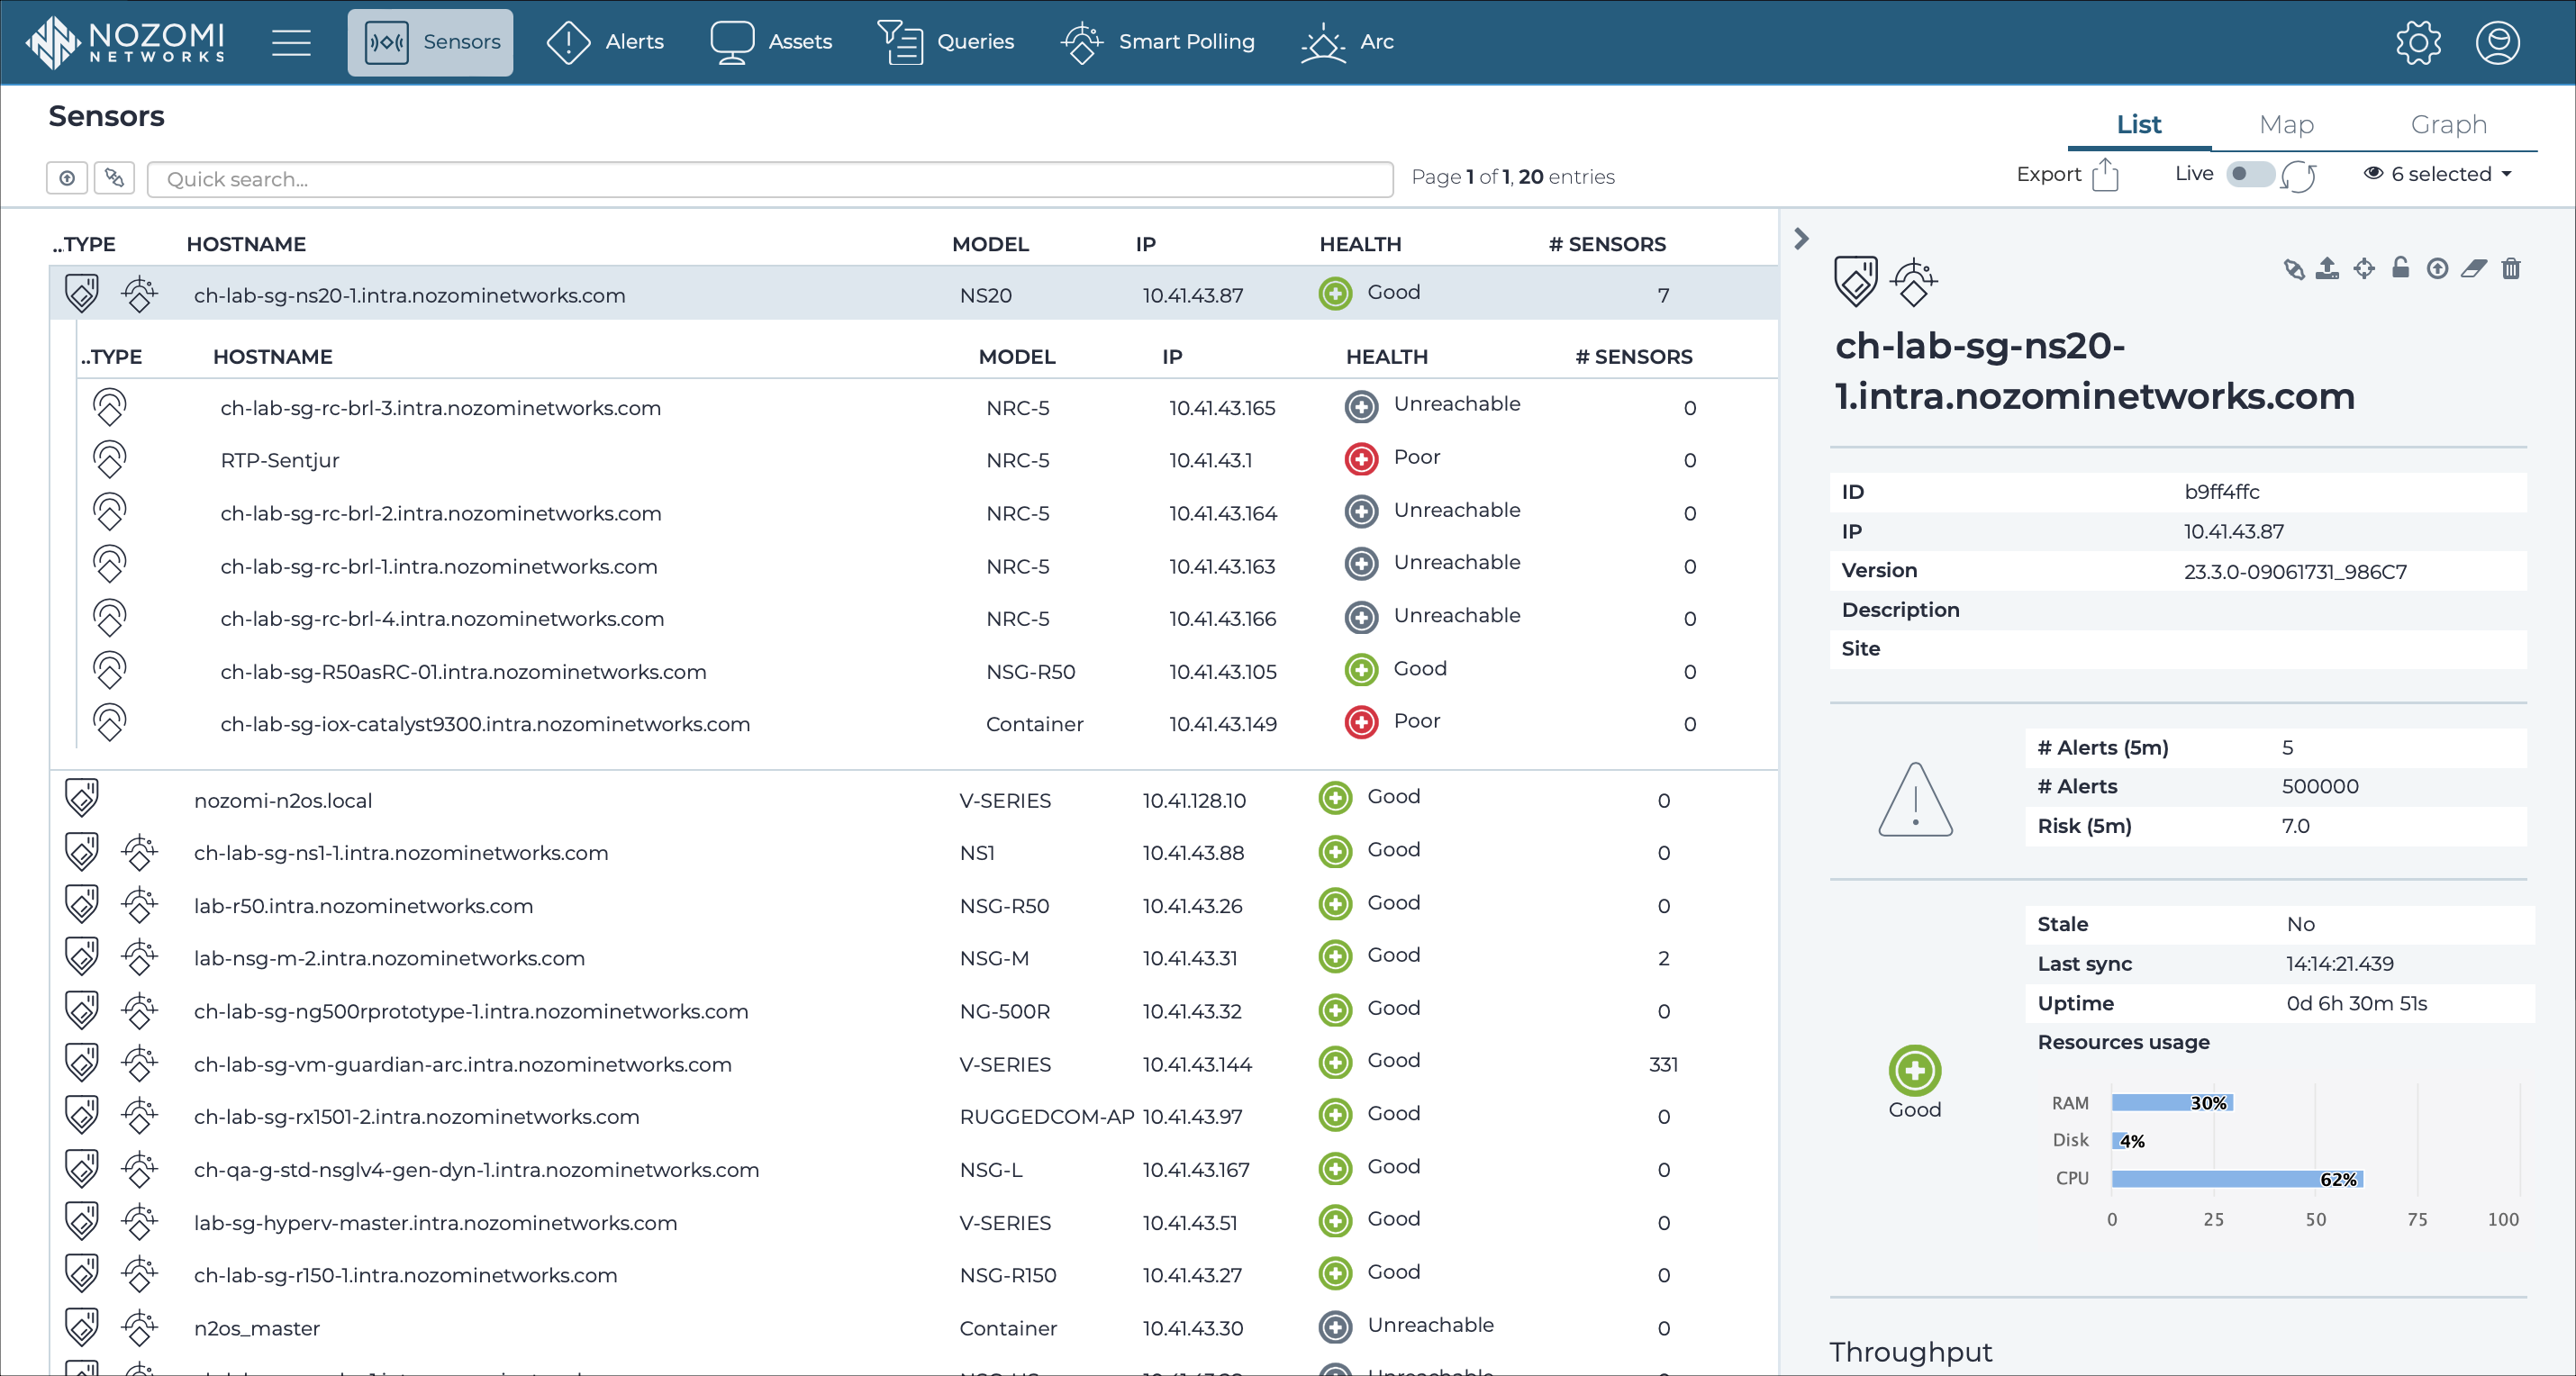Click the remote collector icon for RTP-Sentjur
This screenshot has width=2576, height=1376.
[105, 458]
